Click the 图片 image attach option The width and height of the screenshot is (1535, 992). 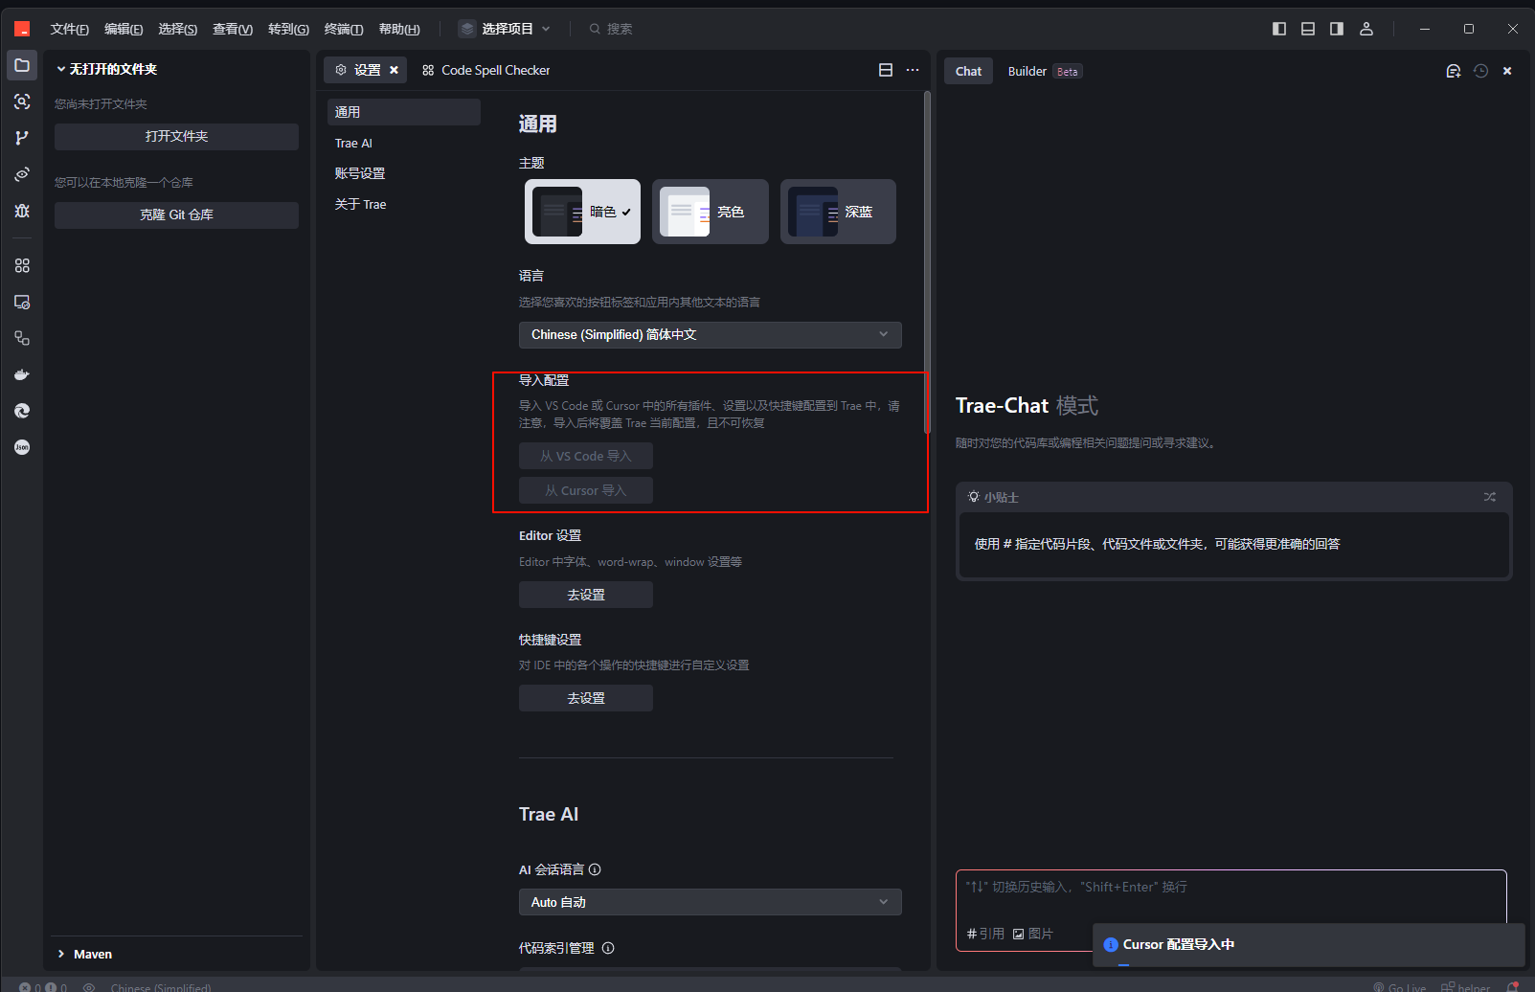pyautogui.click(x=1033, y=934)
